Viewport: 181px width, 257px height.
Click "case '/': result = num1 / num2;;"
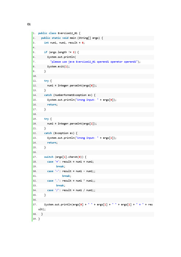click(x=71, y=190)
